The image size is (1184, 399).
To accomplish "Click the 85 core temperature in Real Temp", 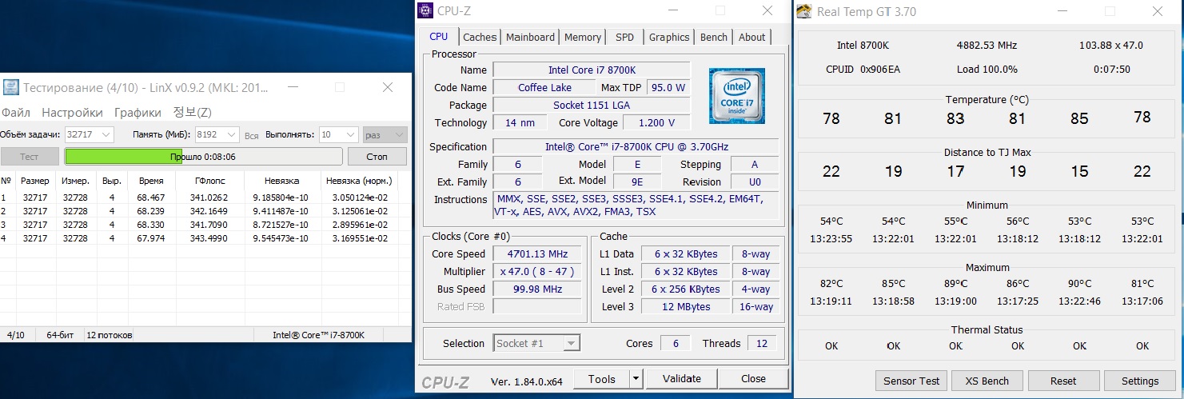I will [1079, 118].
